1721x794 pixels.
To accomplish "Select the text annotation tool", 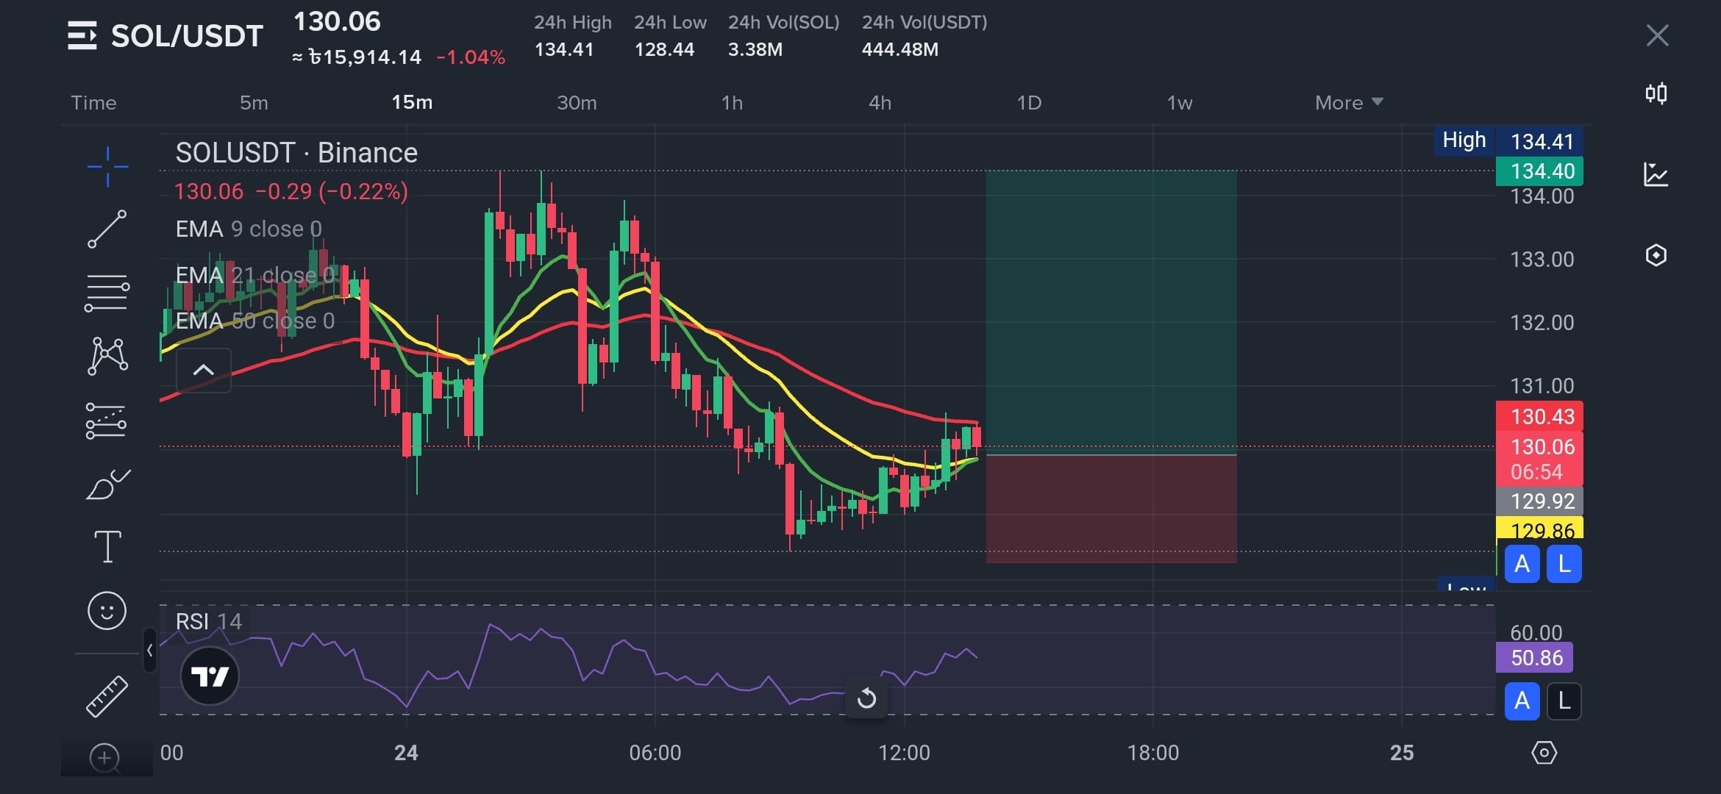I will [107, 547].
